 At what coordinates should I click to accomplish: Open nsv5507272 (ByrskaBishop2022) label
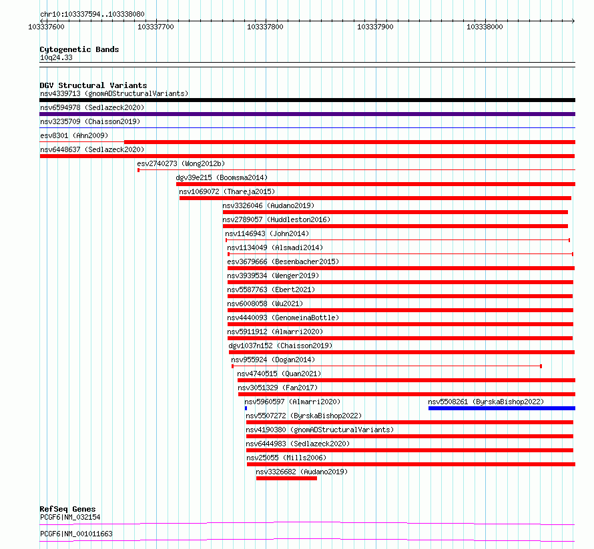point(304,416)
